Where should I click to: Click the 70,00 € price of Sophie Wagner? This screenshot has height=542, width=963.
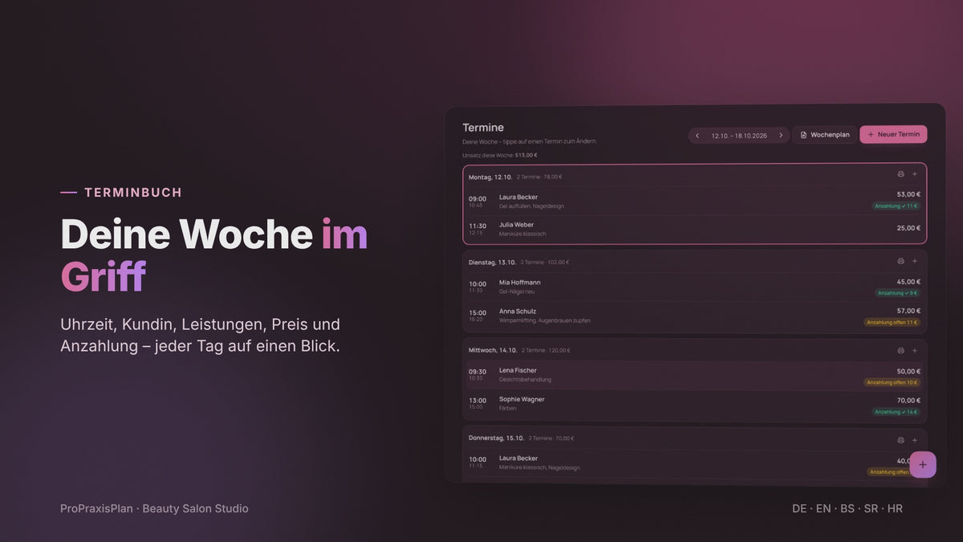point(908,400)
